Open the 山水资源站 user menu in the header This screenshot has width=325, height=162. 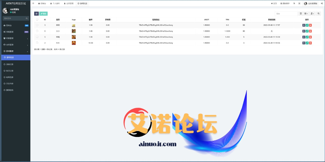point(311,3)
